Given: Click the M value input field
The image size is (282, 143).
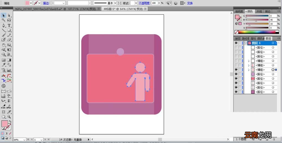Looking at the screenshot, I should 273,20.
